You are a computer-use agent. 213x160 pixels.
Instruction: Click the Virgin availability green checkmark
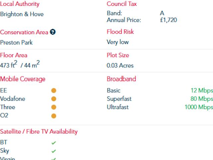(x=54, y=159)
